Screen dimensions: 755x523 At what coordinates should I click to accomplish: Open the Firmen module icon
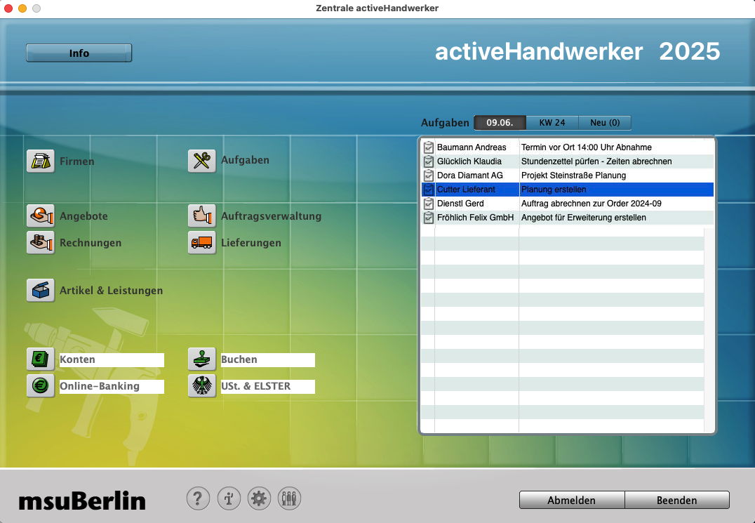point(41,161)
